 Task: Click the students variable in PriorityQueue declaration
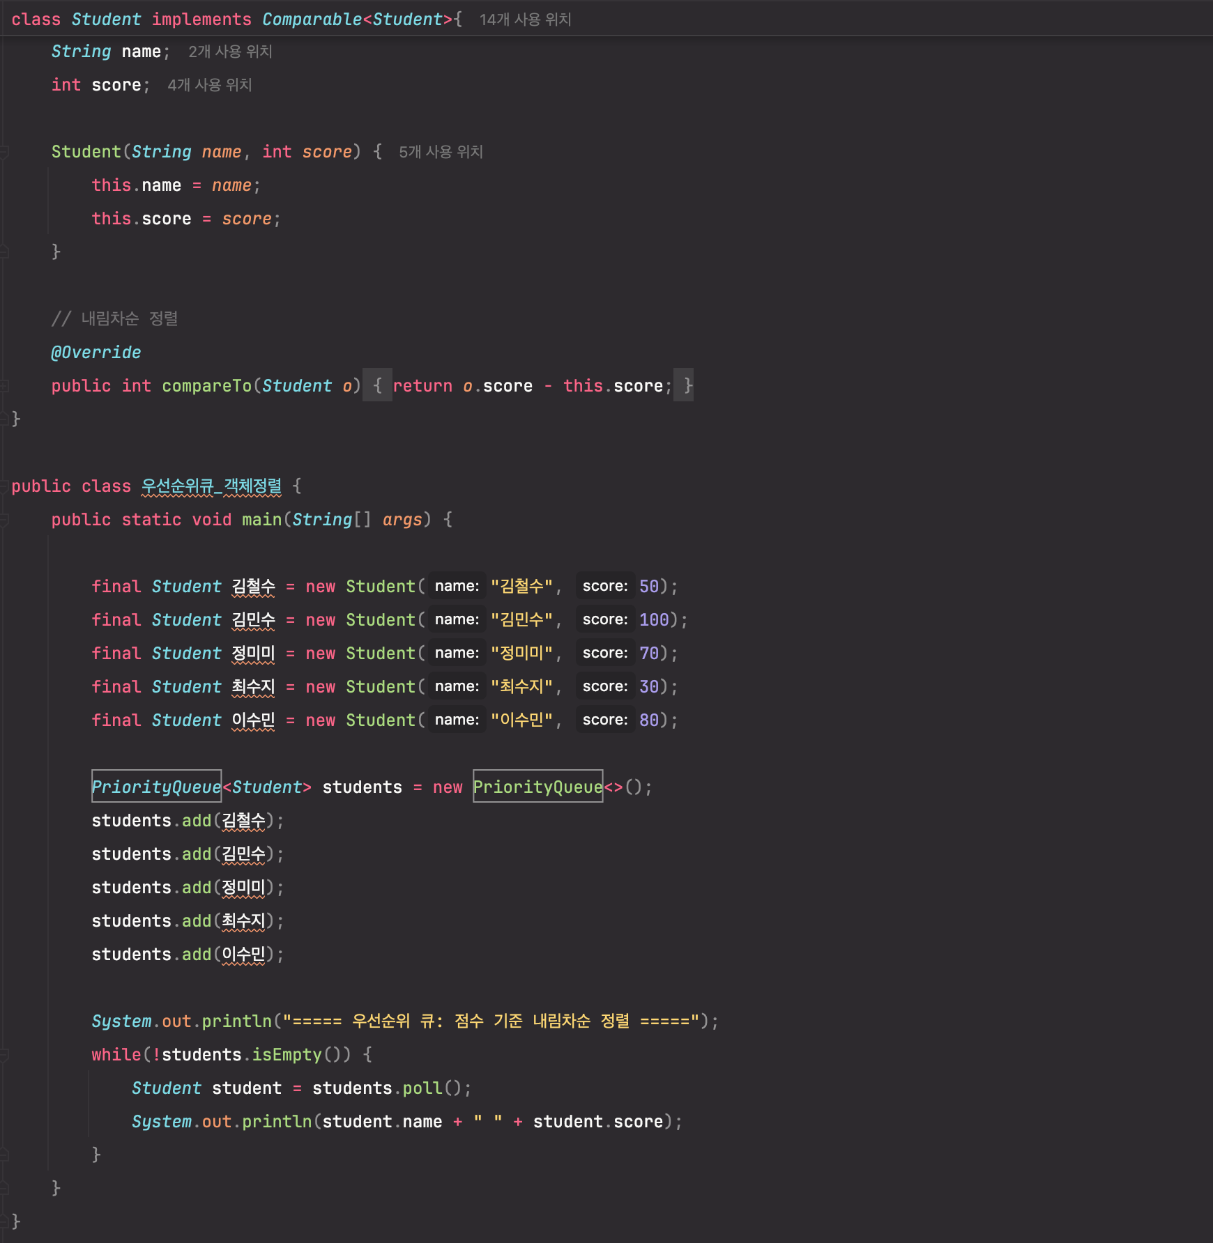coord(362,787)
